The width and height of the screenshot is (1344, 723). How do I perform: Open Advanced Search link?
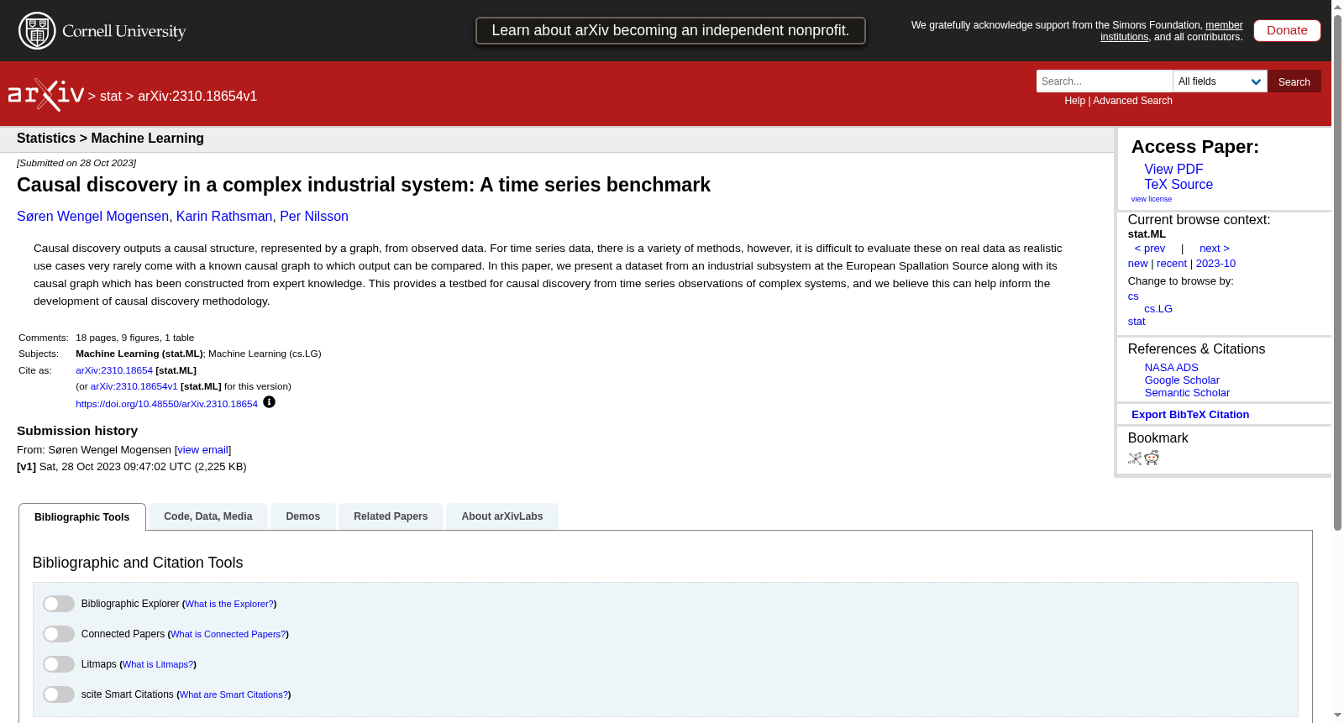click(x=1132, y=101)
